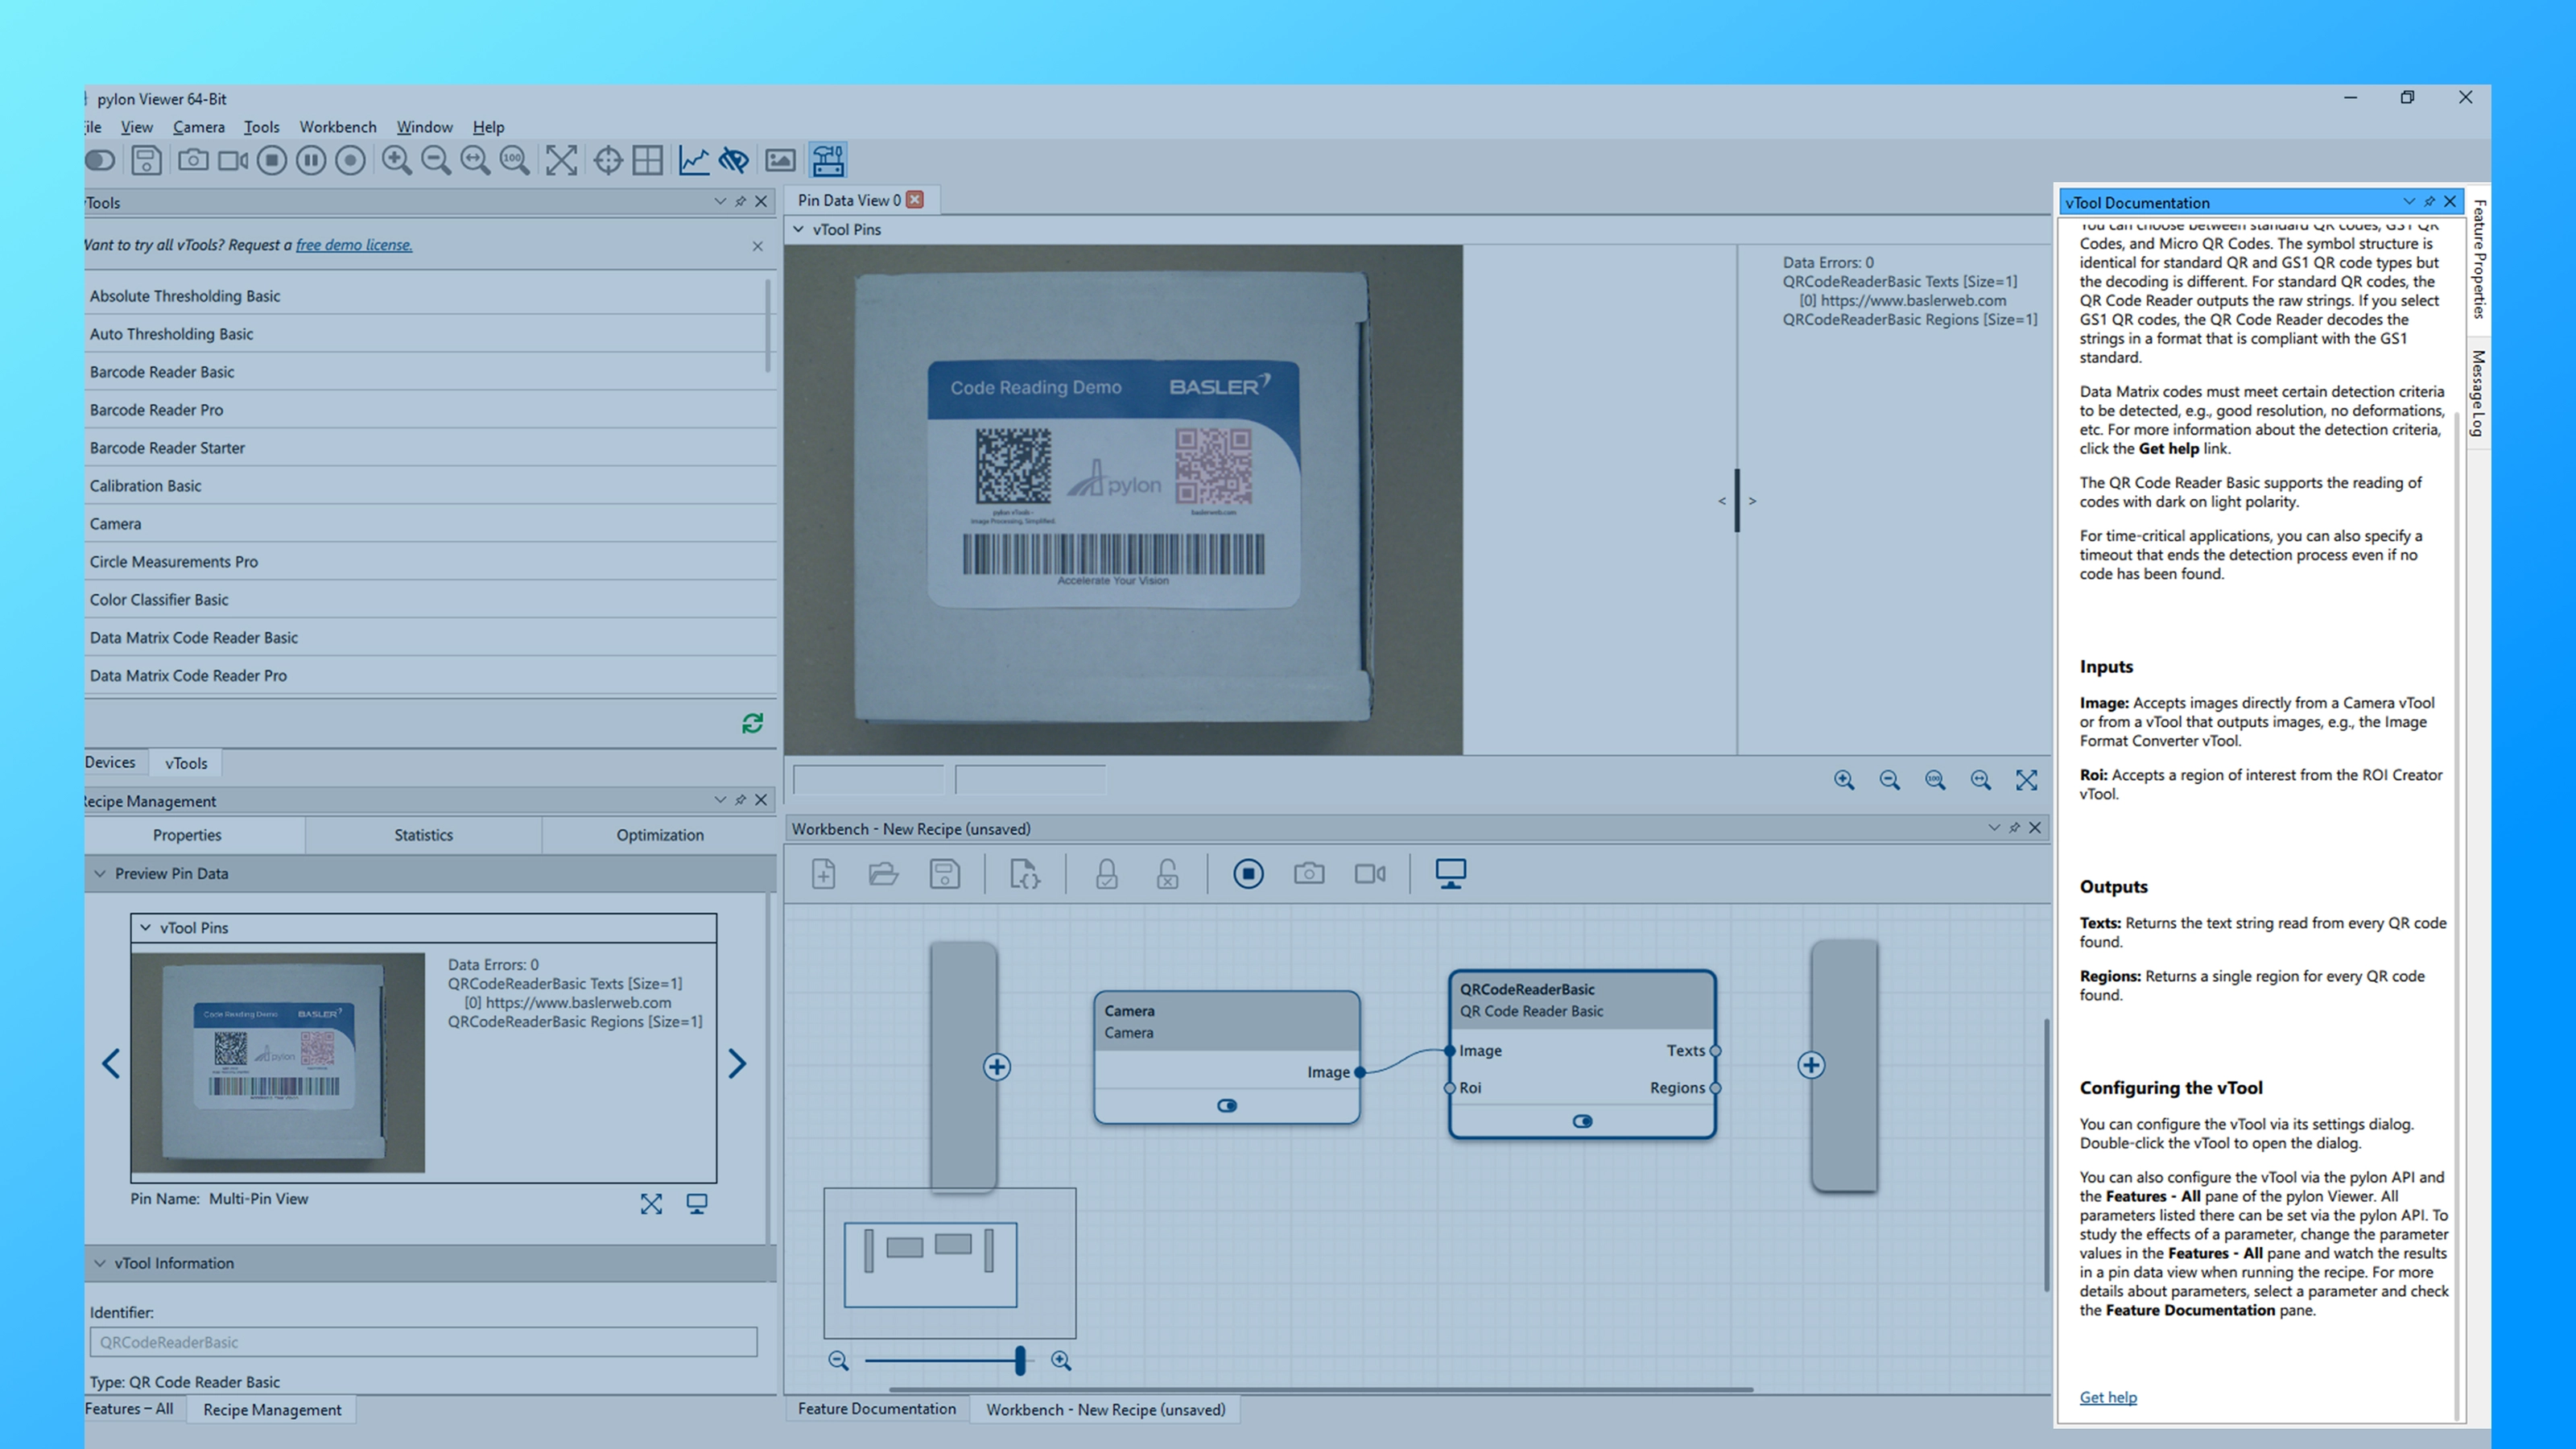Click the video camera icon in Workbench toolbar

click(x=1370, y=874)
